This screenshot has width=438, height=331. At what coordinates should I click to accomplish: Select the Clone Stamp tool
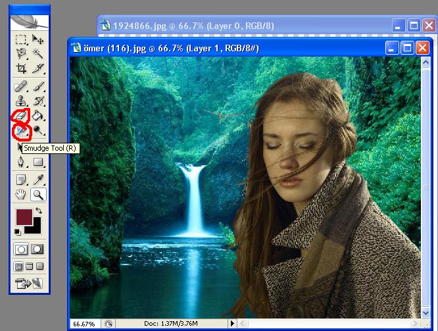21,101
